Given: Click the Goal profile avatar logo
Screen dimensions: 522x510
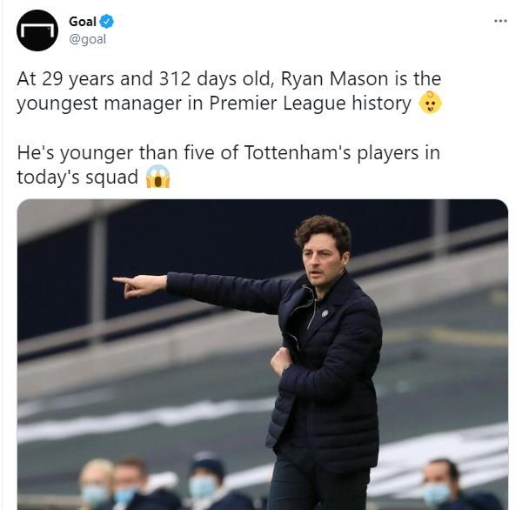Looking at the screenshot, I should point(37,30).
